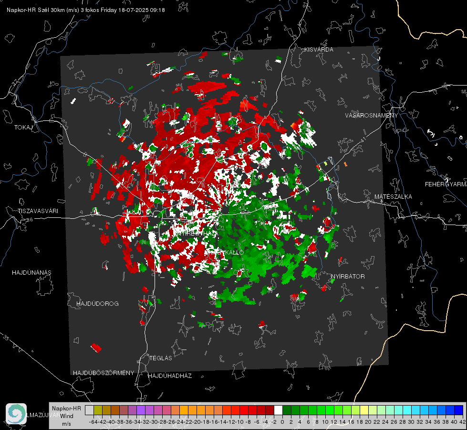
Task: Click the dark blue 40-42 legend swatch
Action: click(459, 410)
